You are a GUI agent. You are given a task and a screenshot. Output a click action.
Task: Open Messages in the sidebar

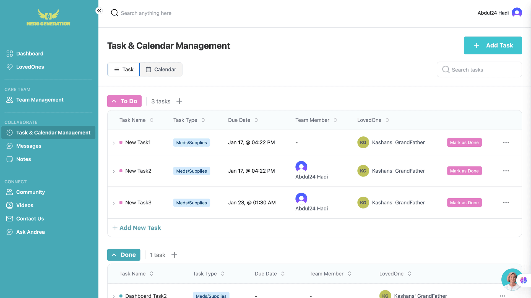pos(29,146)
